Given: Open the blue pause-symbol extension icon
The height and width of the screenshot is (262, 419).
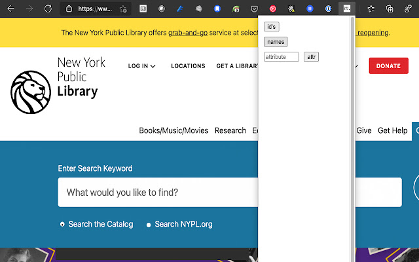Looking at the screenshot, I should point(310,9).
